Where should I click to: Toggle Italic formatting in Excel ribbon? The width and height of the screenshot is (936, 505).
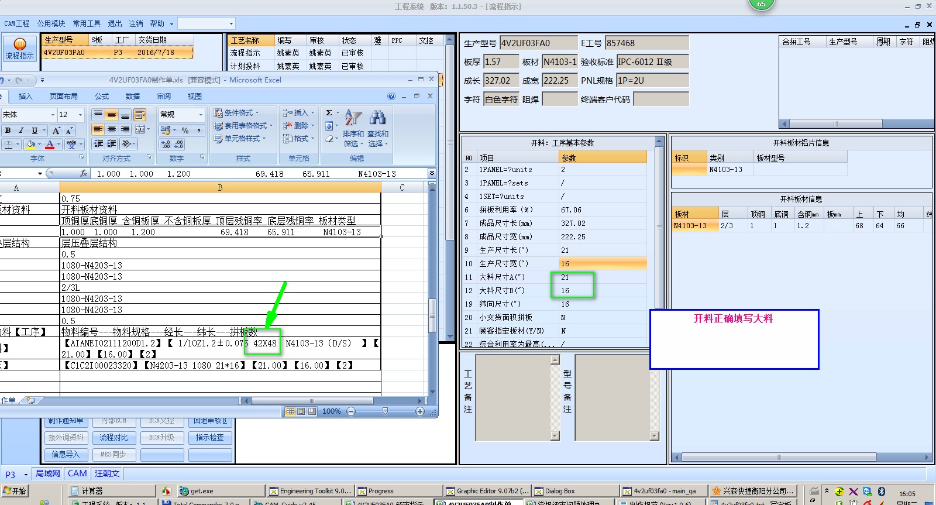pyautogui.click(x=21, y=130)
